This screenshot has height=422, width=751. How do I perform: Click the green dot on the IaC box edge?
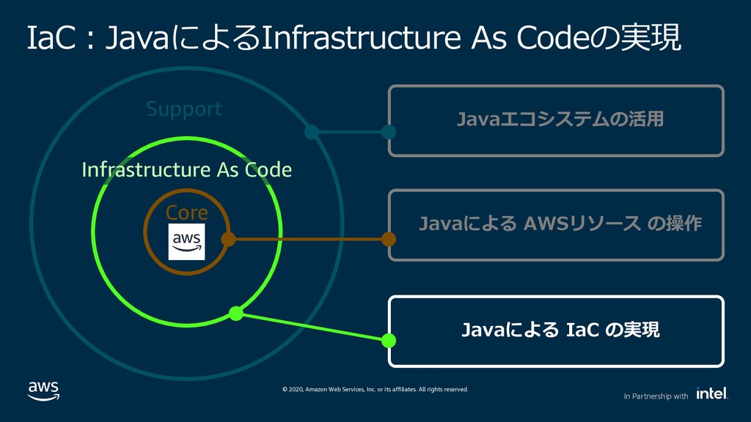click(x=389, y=340)
